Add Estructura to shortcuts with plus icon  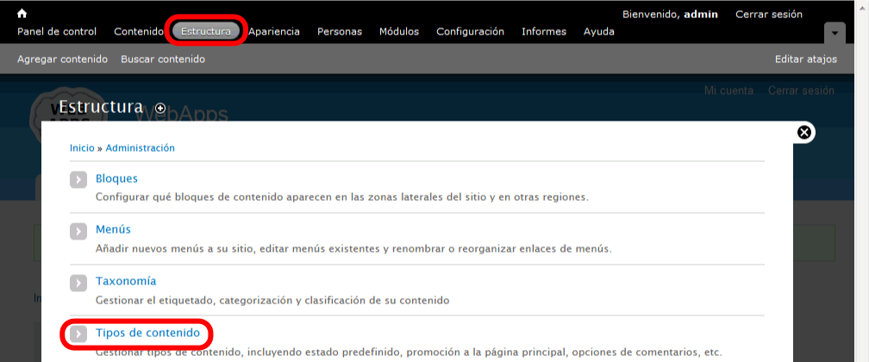[x=160, y=108]
